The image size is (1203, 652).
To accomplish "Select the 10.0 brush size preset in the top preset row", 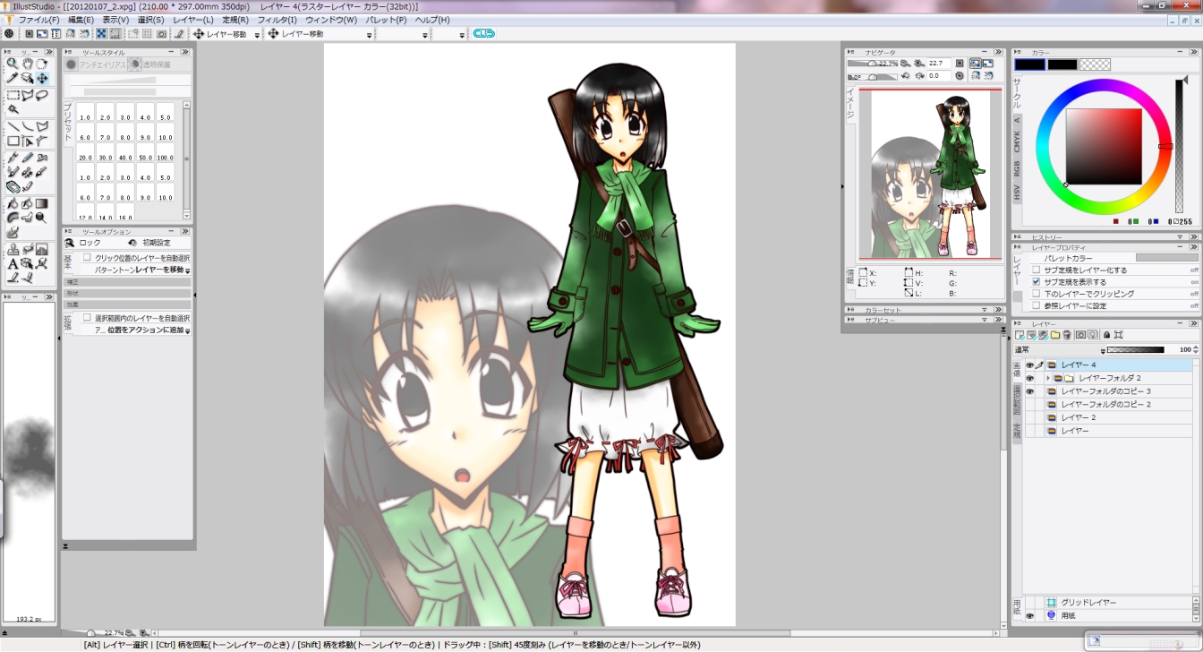I will click(x=165, y=133).
